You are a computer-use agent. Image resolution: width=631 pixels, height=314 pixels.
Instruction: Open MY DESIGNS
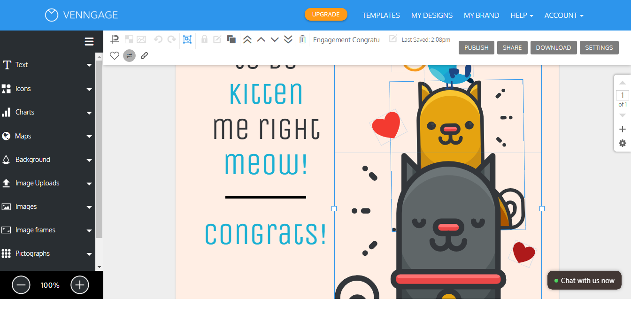432,15
